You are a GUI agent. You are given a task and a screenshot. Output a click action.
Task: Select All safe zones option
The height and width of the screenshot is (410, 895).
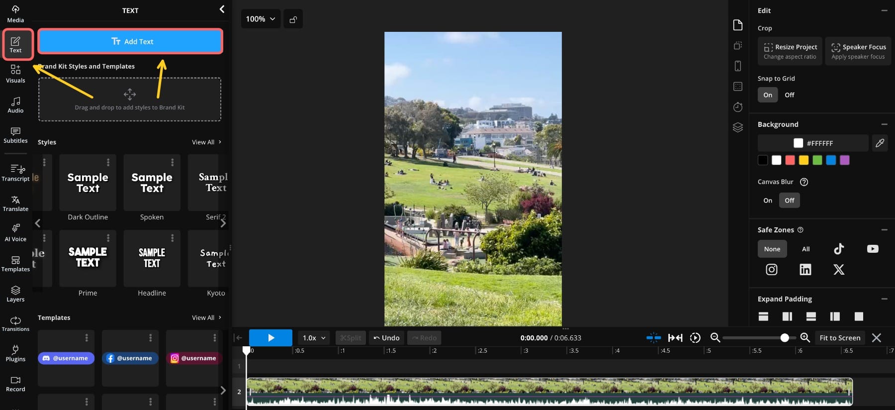(805, 249)
